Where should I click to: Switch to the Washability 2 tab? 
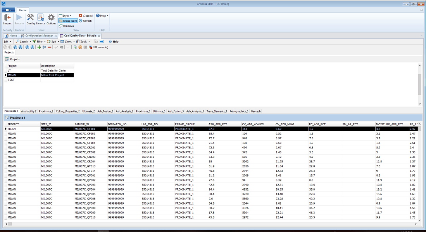click(x=29, y=111)
